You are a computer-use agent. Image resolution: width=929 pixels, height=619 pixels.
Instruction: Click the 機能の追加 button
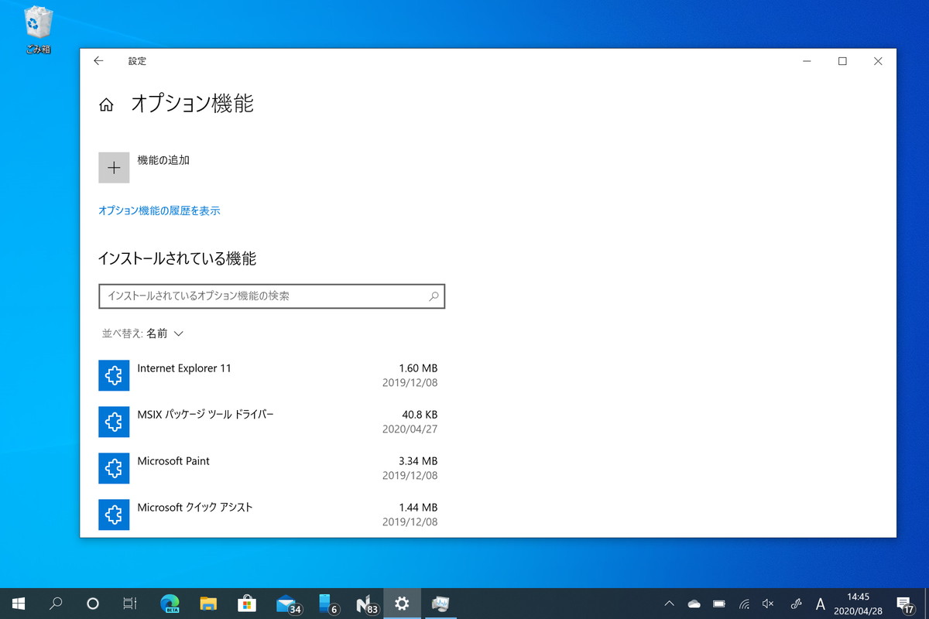click(114, 167)
